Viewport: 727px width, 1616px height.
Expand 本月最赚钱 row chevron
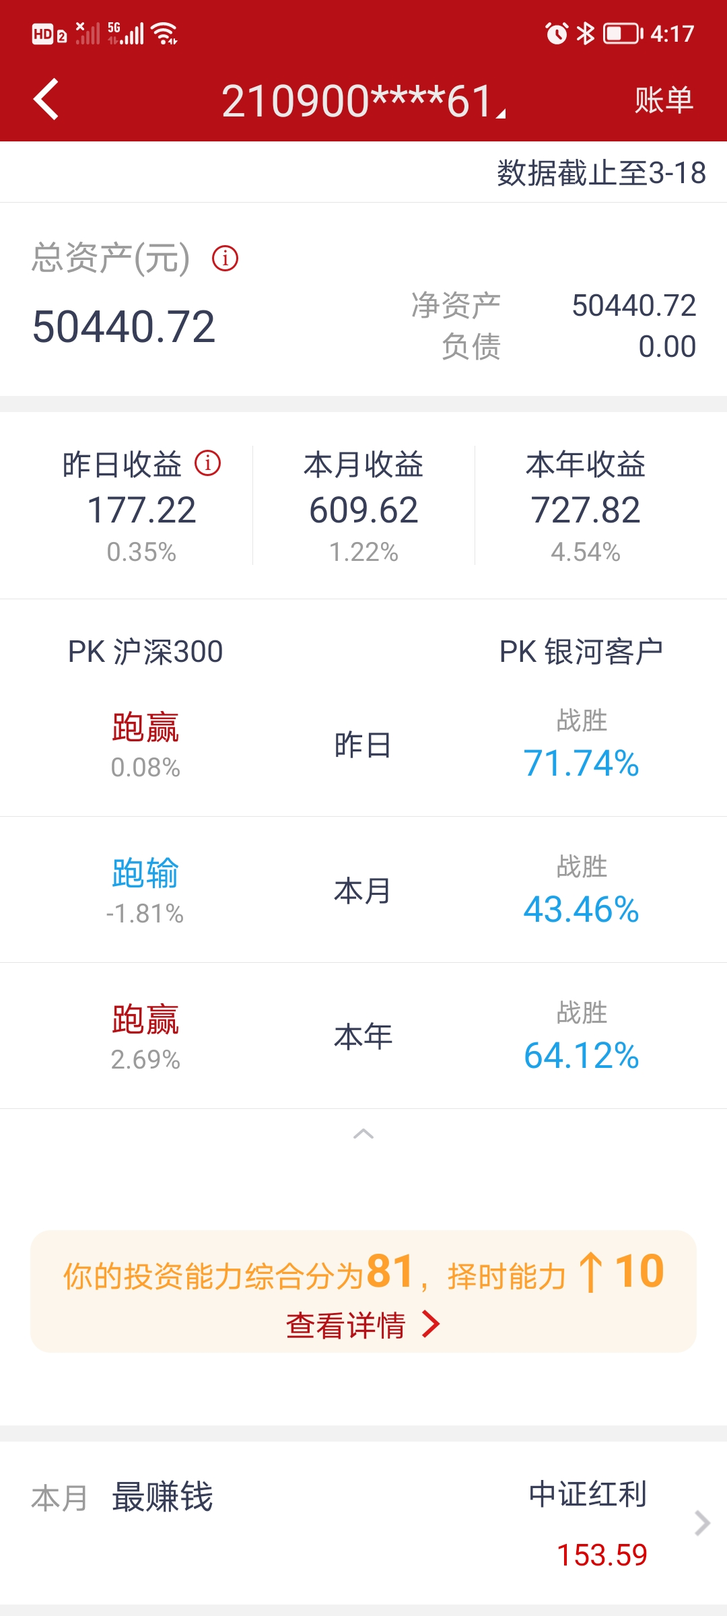(702, 1522)
